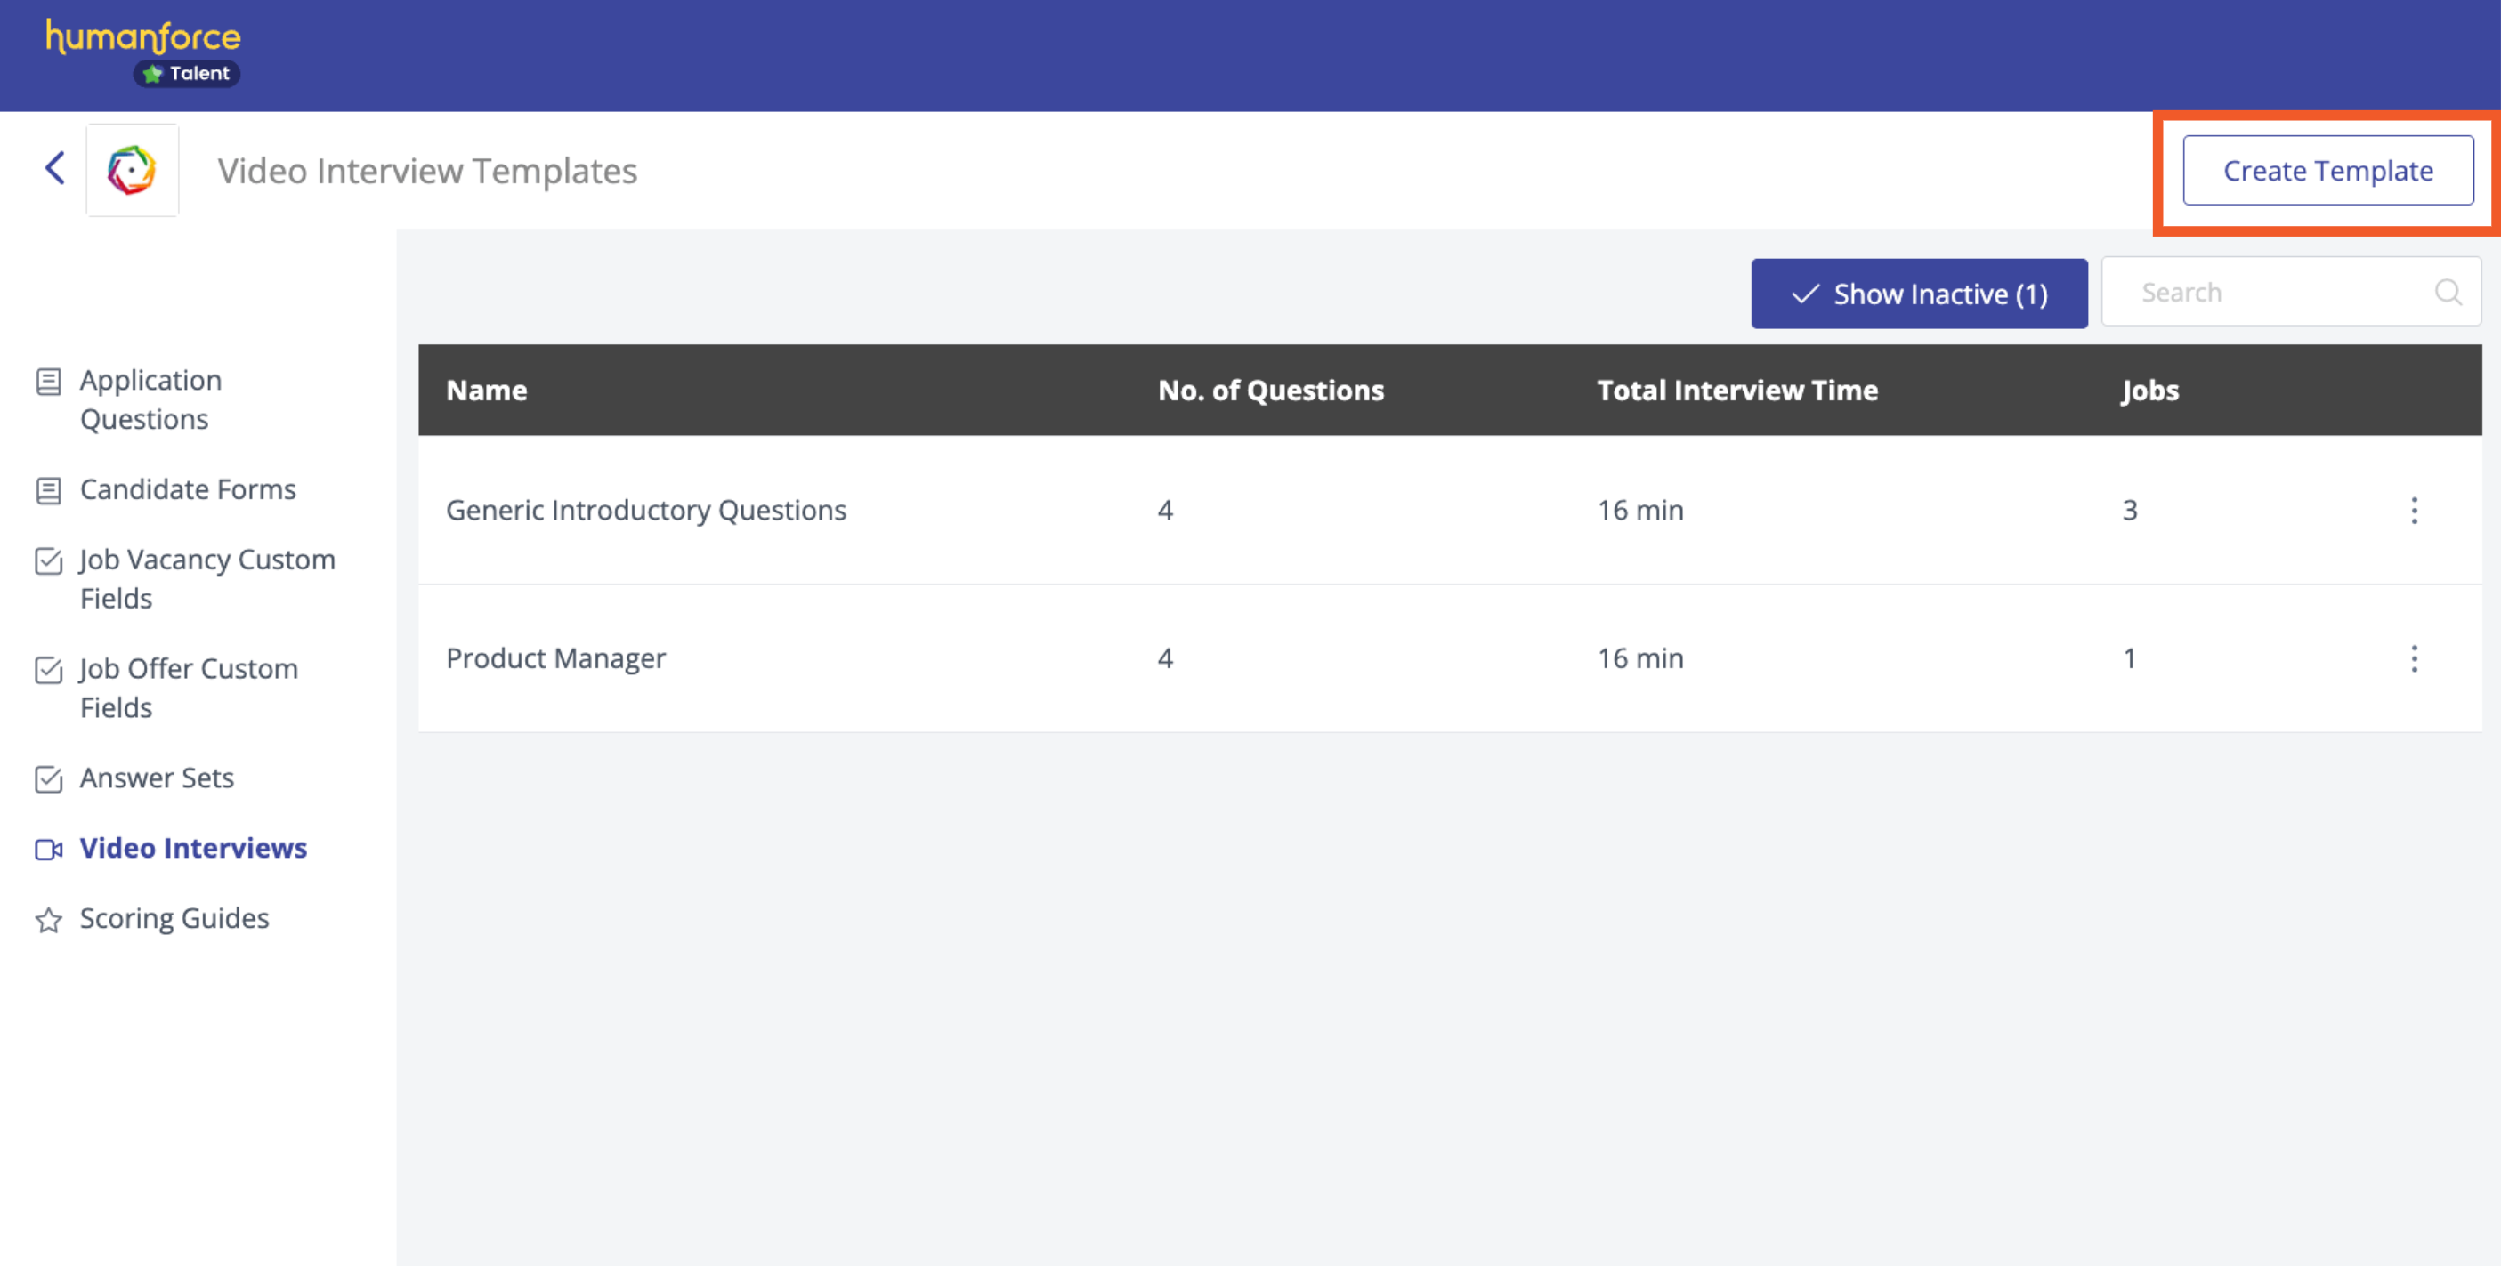Image resolution: width=2501 pixels, height=1266 pixels.
Task: Click the Scoring Guides star icon
Action: tap(49, 920)
